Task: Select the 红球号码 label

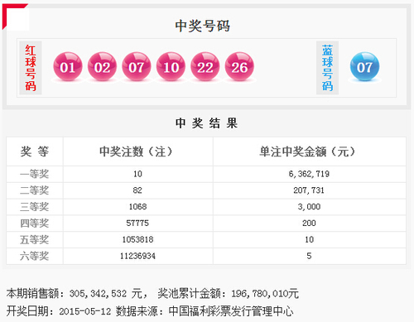Action: pos(31,68)
